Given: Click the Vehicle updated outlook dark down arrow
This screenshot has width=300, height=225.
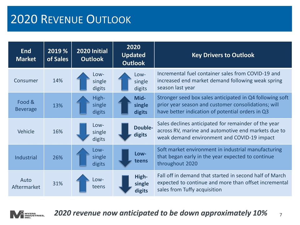Looking at the screenshot, I should tap(125, 132).
